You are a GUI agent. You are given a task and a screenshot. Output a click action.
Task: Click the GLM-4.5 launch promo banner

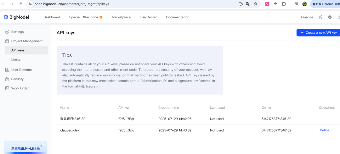pyautogui.click(x=25, y=147)
